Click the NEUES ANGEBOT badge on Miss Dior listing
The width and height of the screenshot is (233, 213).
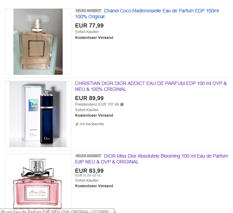88,156
